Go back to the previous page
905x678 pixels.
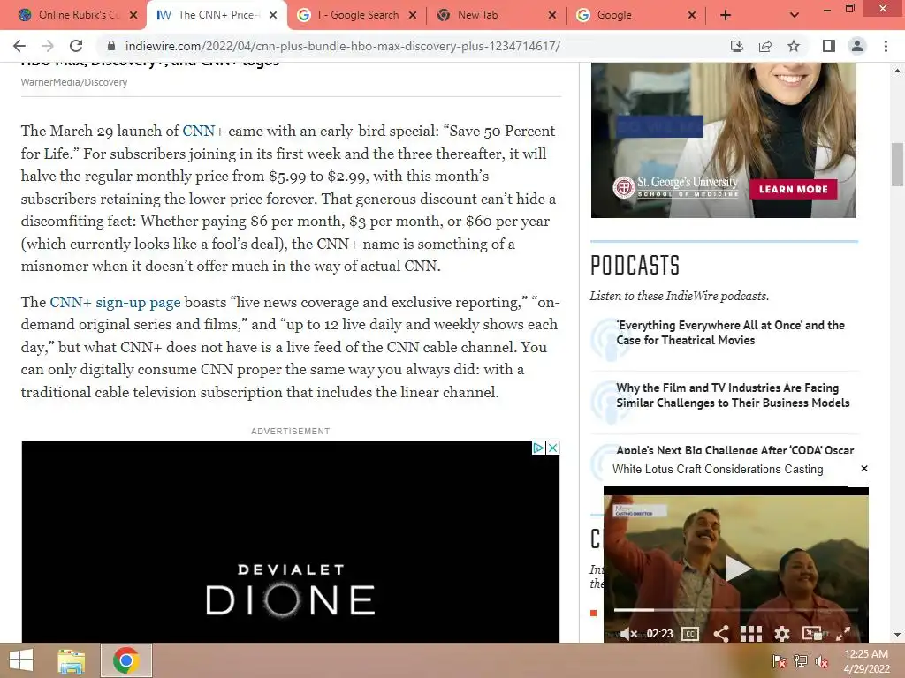(x=19, y=46)
